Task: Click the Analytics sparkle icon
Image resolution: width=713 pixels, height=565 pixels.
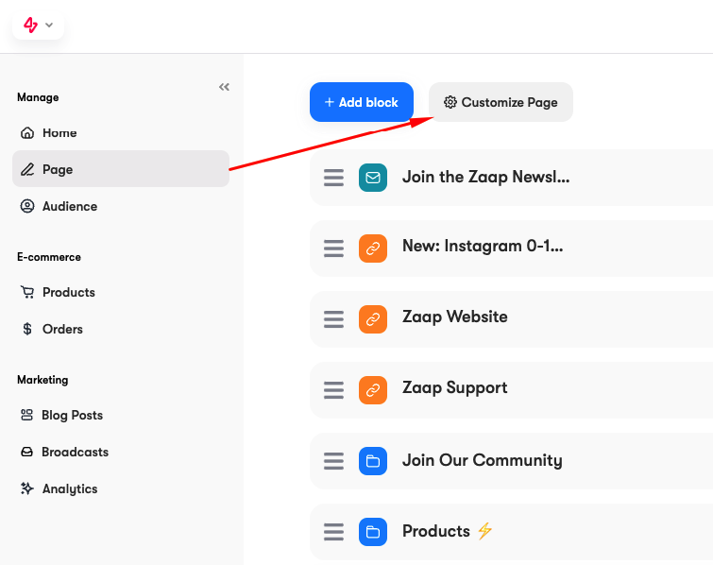Action: pyautogui.click(x=26, y=488)
